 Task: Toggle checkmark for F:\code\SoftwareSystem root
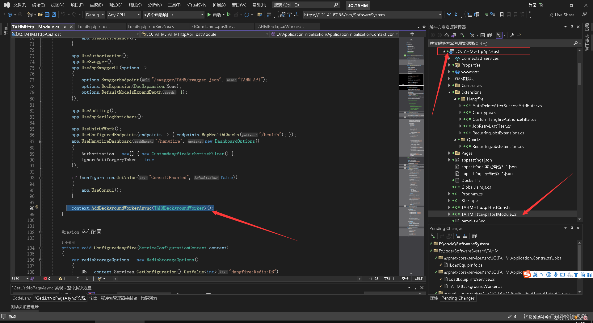[x=431, y=244]
